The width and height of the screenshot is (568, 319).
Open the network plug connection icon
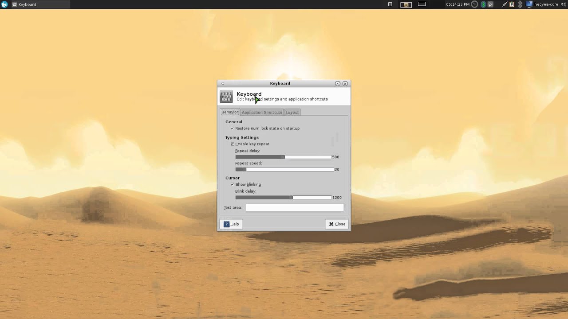505,4
